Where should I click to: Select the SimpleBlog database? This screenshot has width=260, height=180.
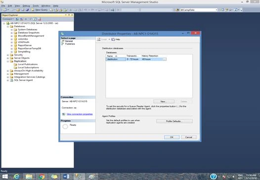click(x=24, y=52)
